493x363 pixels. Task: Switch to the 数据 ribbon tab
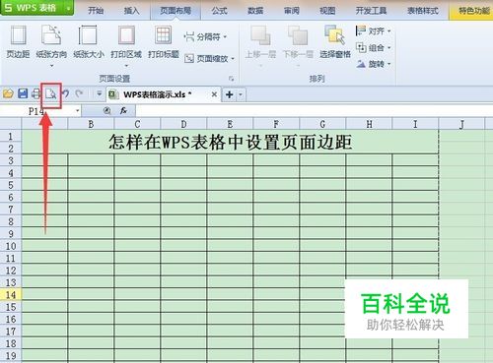(255, 11)
